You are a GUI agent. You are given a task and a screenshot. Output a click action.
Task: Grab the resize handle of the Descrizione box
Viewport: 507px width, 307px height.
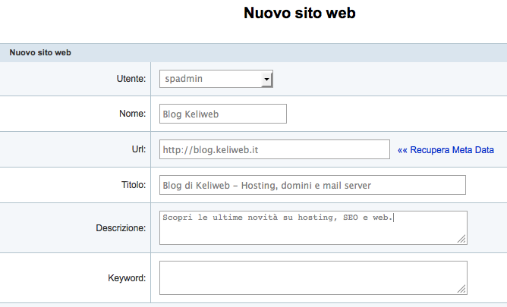click(x=461, y=239)
